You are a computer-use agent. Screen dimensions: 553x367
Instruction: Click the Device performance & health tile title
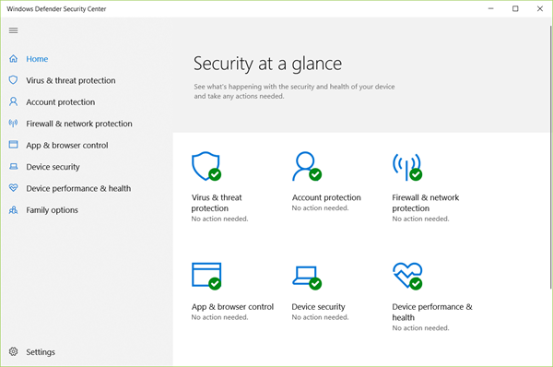point(432,312)
